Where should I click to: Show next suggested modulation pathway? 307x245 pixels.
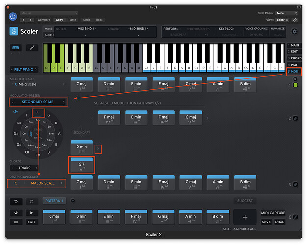point(207,118)
